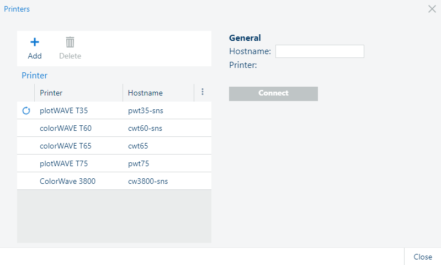The image size is (441, 265).
Task: Select the ColorWave 3800 printer row
Action: (114, 181)
